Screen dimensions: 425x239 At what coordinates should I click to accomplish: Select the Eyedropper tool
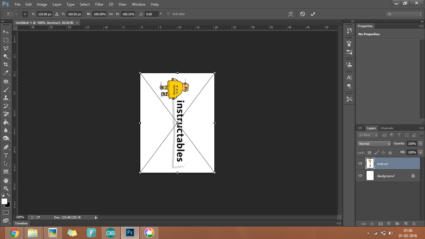[6, 73]
